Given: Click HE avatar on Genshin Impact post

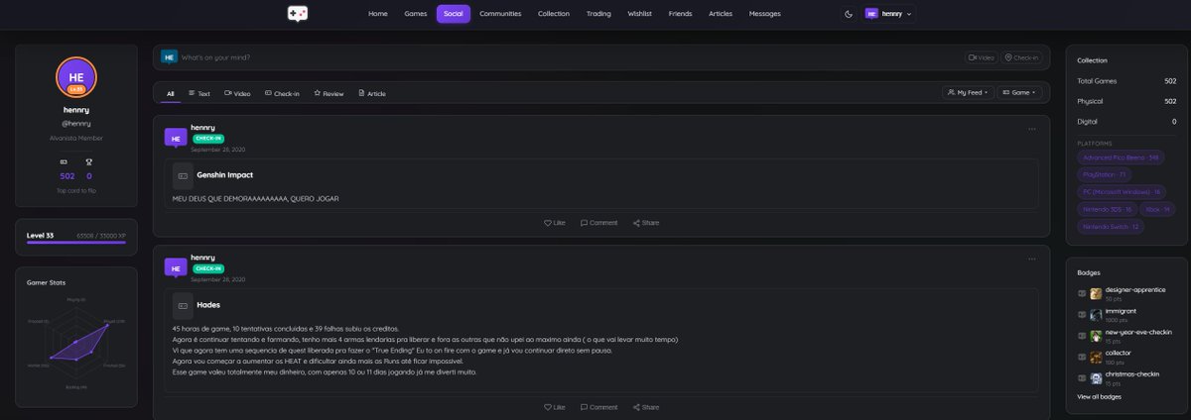Looking at the screenshot, I should point(176,139).
